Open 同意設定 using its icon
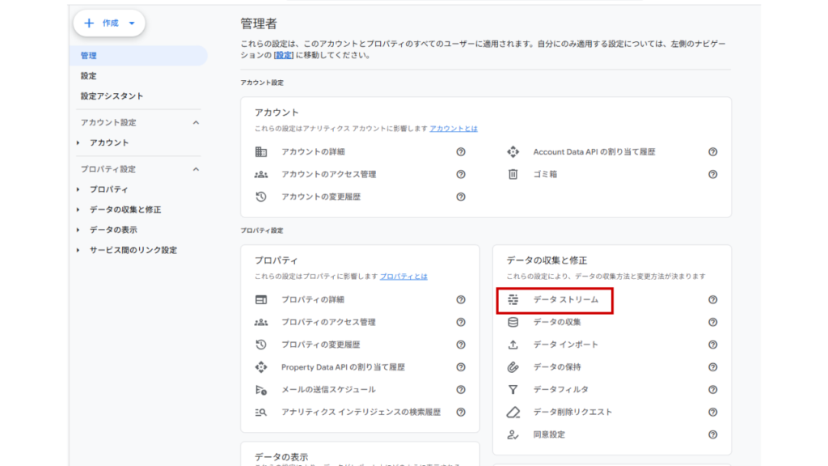This screenshot has width=828, height=466. pyautogui.click(x=512, y=434)
